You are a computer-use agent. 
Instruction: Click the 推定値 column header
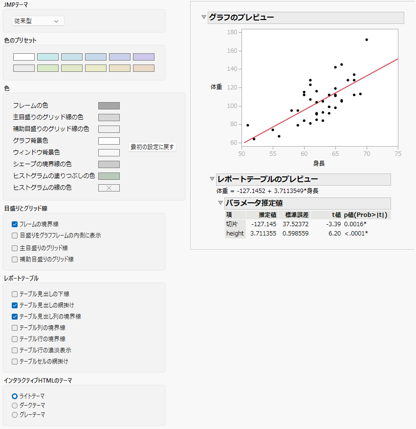(x=268, y=215)
